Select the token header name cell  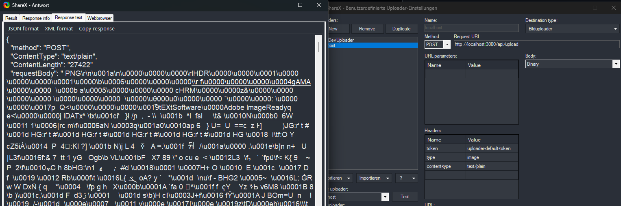[x=445, y=148]
